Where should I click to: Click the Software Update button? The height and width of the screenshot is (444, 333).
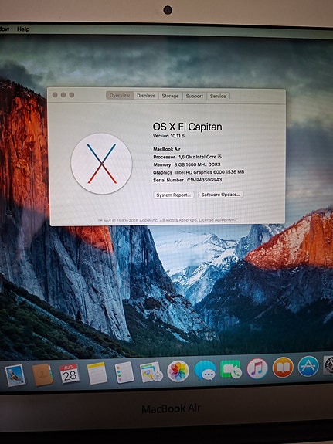[221, 195]
